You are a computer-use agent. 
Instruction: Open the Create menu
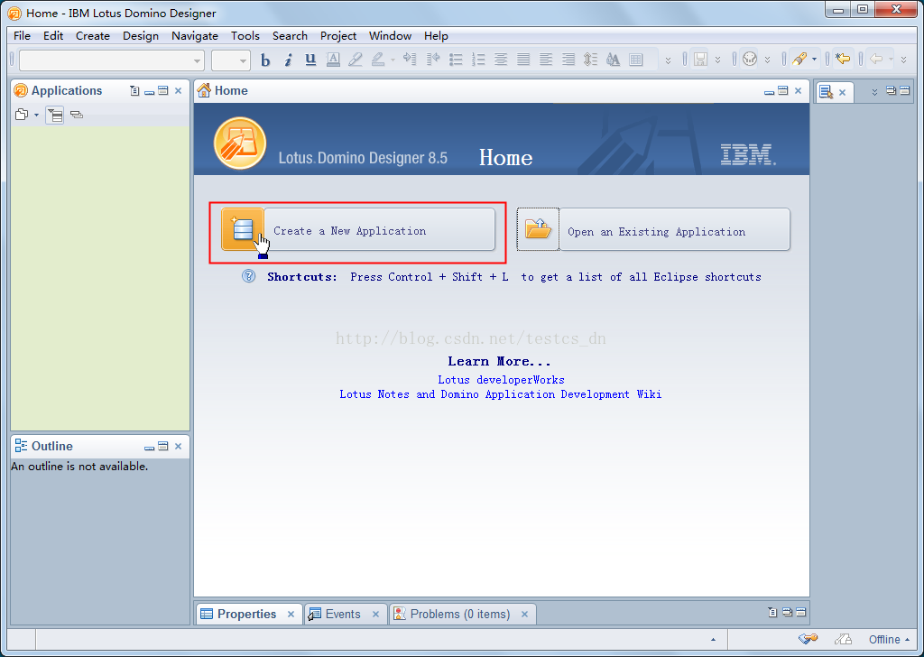(x=93, y=36)
